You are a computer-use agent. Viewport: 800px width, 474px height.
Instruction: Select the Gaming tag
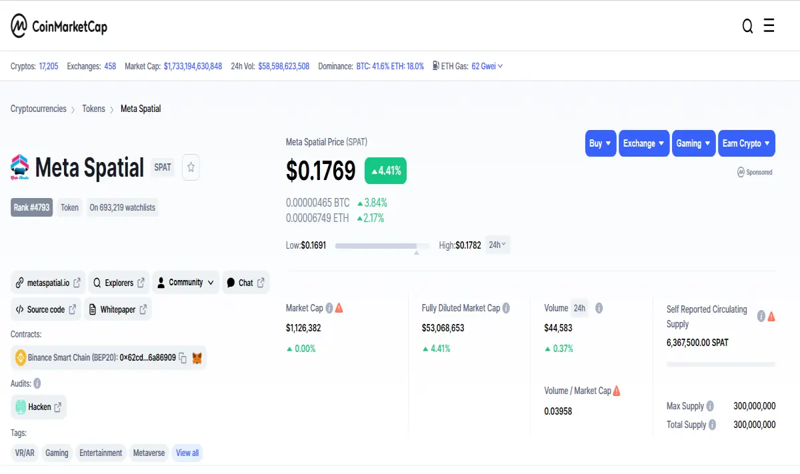(57, 453)
